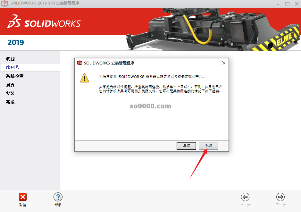Screen dimensions: 301x212
Task: Select the 摘要 step in the sidebar
Action: pos(10,85)
